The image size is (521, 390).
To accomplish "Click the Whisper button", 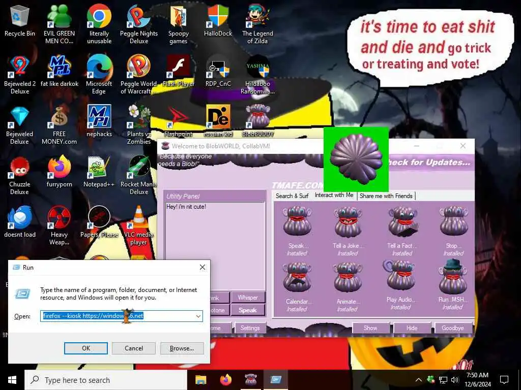I will pyautogui.click(x=248, y=298).
